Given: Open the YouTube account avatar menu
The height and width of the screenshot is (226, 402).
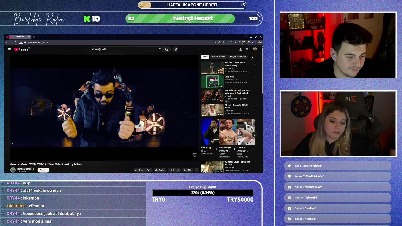Looking at the screenshot, I should 255,49.
